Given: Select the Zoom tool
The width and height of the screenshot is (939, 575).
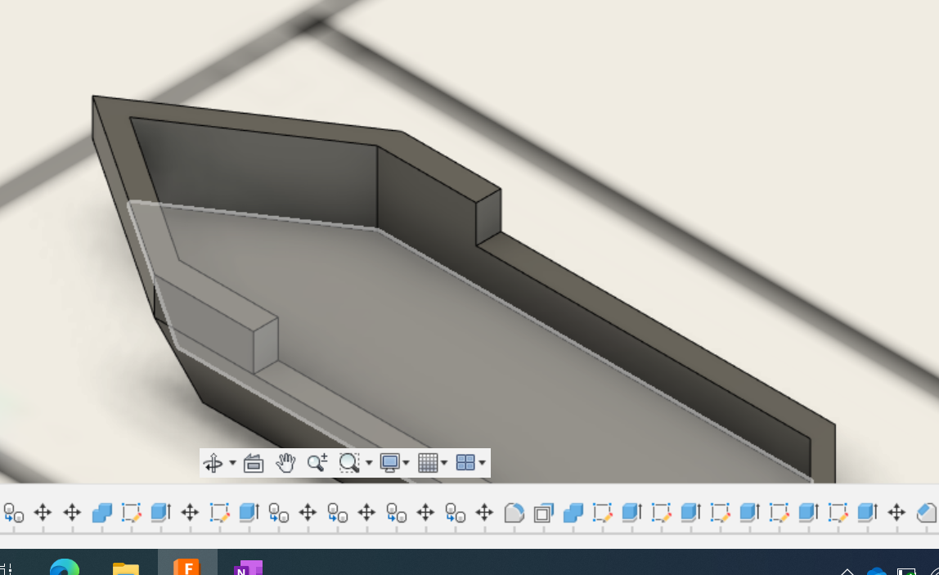Looking at the screenshot, I should pyautogui.click(x=318, y=462).
